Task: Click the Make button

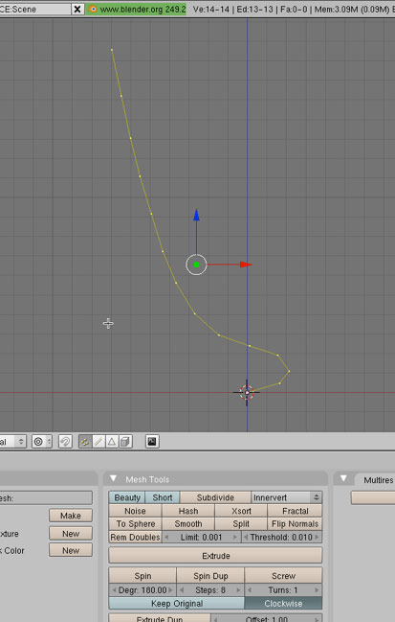Action: tap(71, 516)
